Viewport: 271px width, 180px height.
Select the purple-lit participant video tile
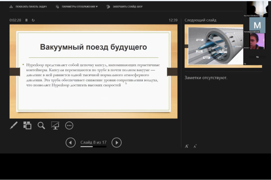[x=257, y=41]
